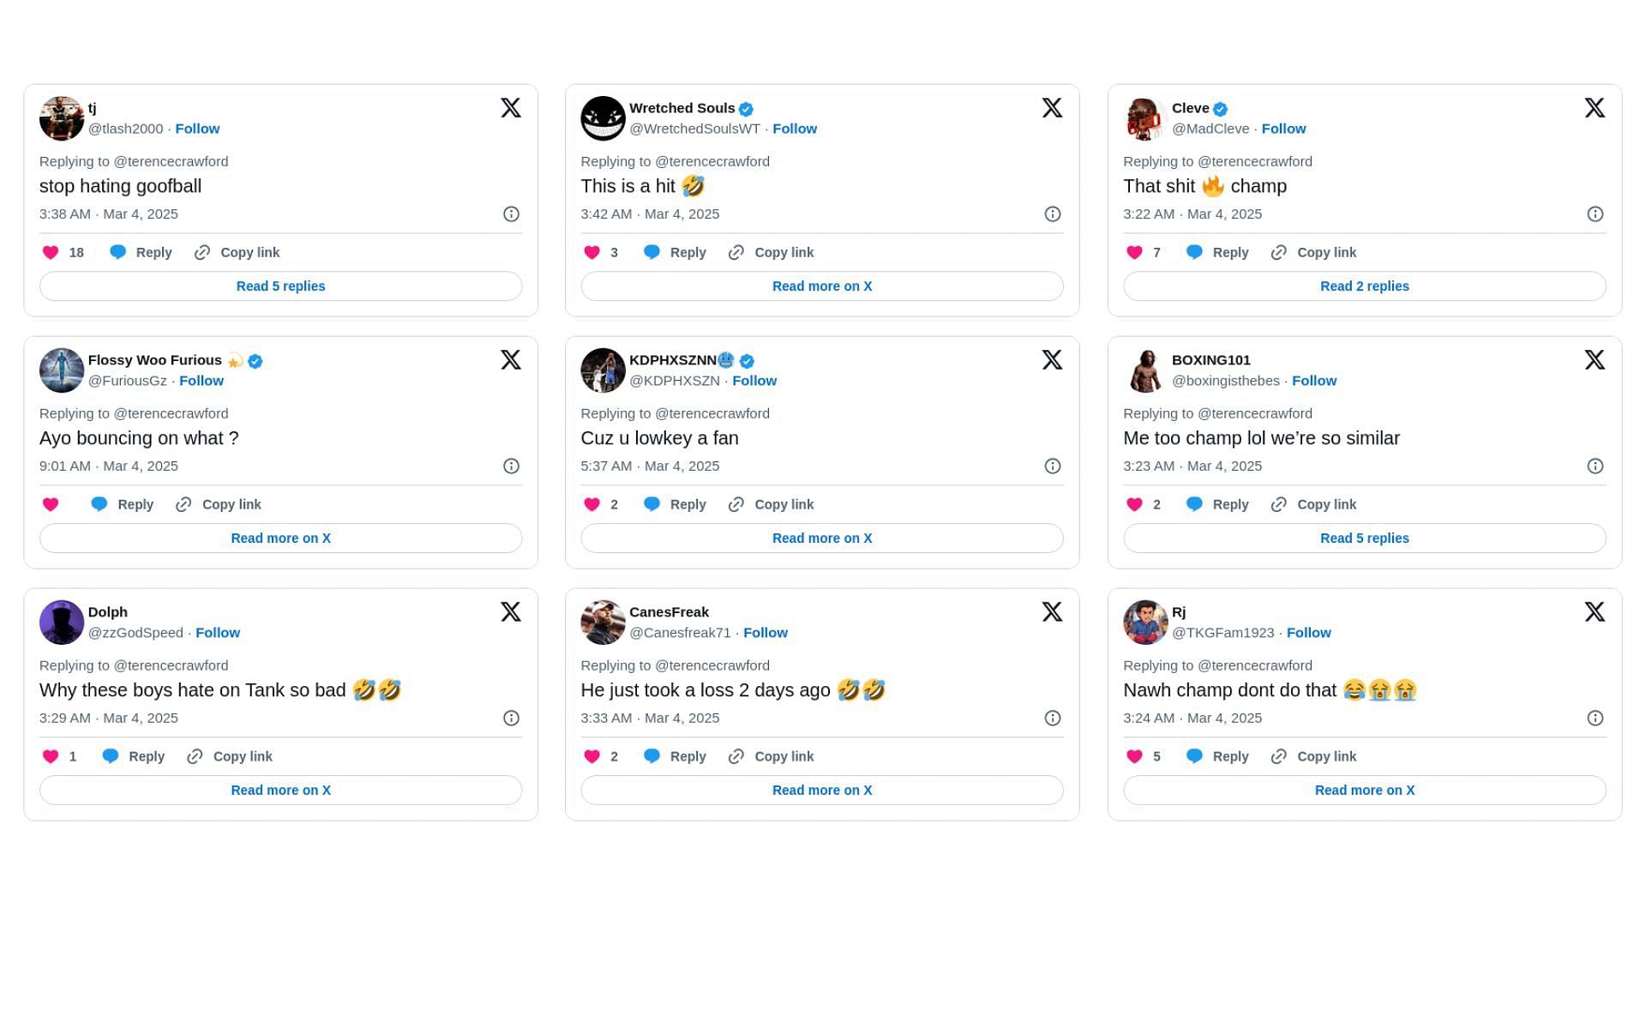Click the info icon on Cleve's tweet
This screenshot has width=1646, height=1029.
pos(1595,214)
